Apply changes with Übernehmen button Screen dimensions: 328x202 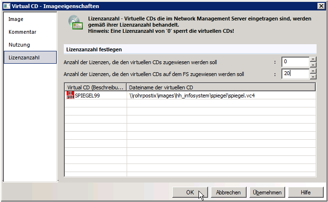[267, 192]
